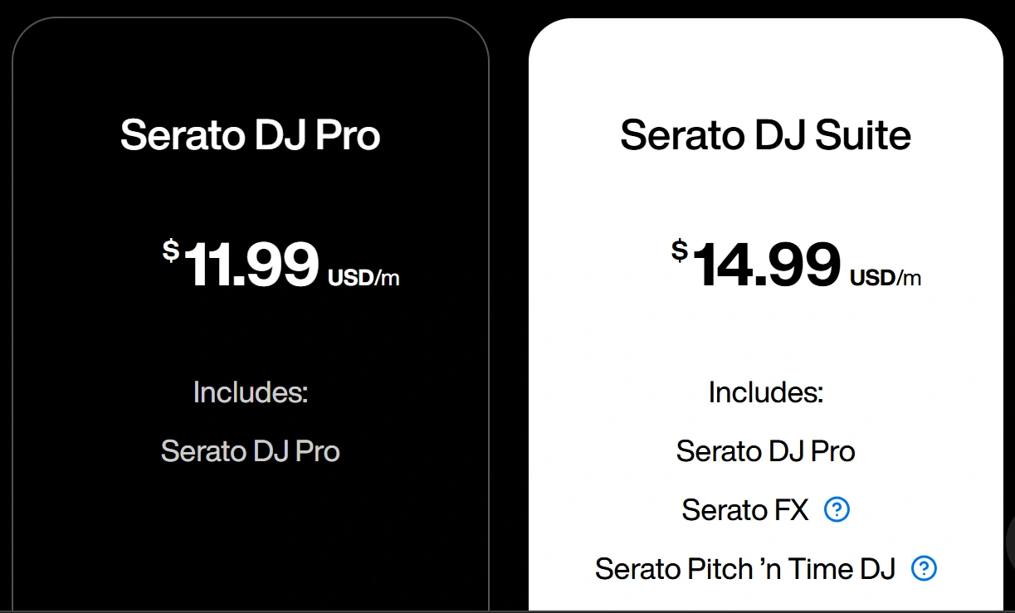The image size is (1015, 613).
Task: Click the help icon beside Serato FX
Action: tap(837, 509)
